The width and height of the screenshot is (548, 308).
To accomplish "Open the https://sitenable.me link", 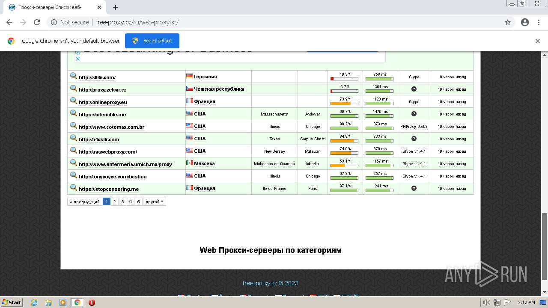I will 102,115.
